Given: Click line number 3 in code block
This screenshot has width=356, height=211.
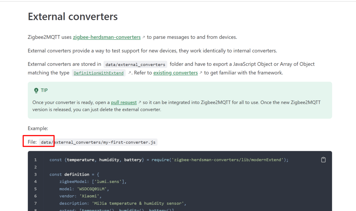Looking at the screenshot, I should click(36, 174).
